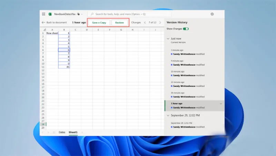Select column H header

tap(132, 30)
